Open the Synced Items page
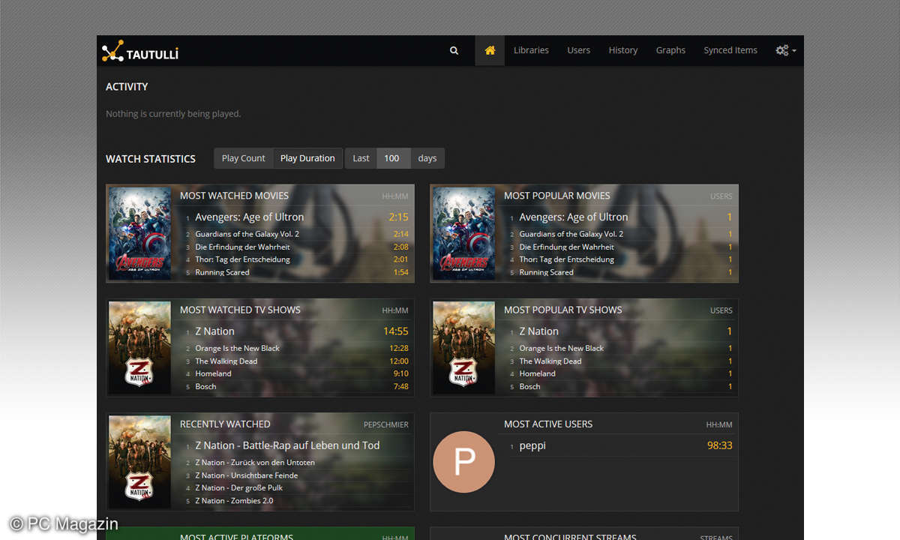Screen dimensions: 900x540 730,50
